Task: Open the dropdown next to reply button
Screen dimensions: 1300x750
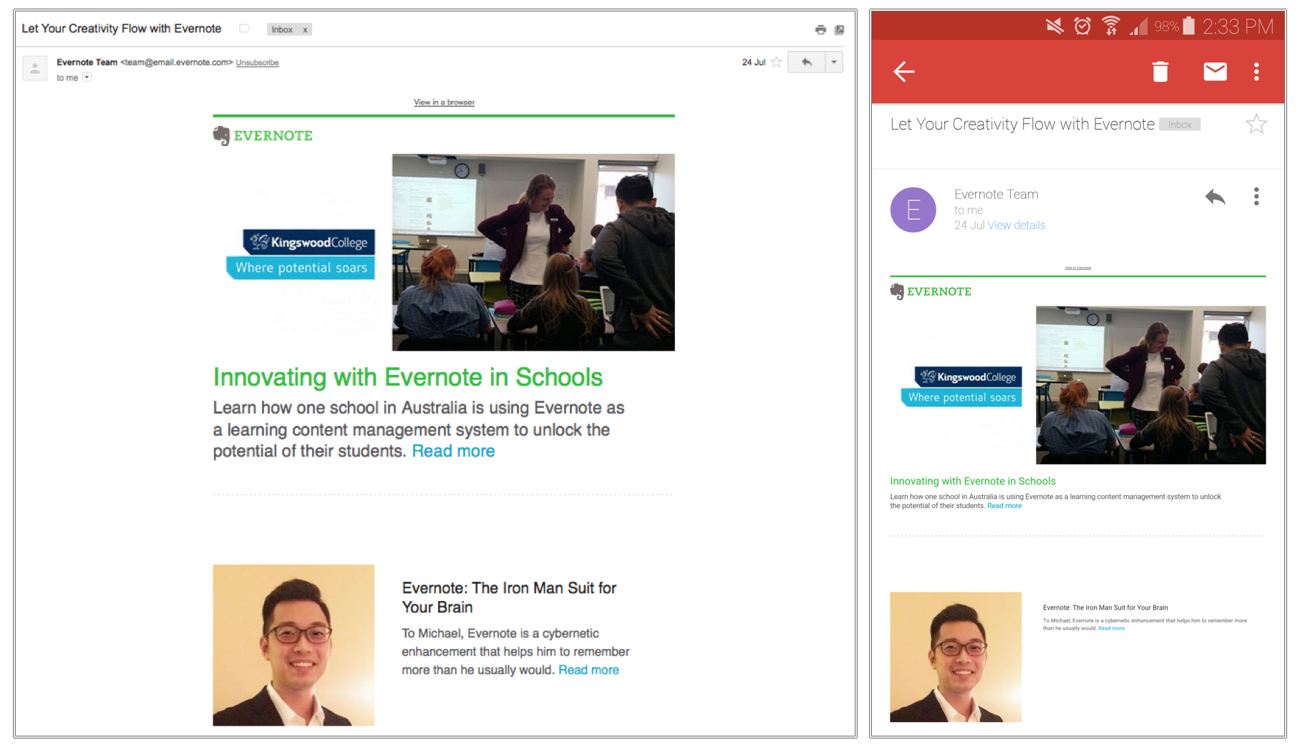Action: (x=834, y=62)
